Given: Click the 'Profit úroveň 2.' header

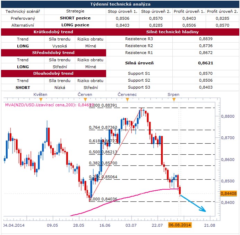Looking at the screenshot, I should (222, 11).
